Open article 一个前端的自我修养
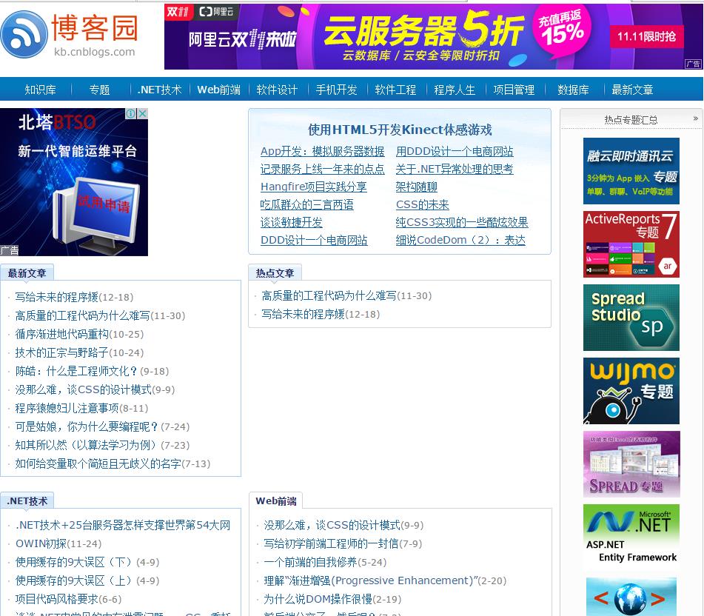The height and width of the screenshot is (616, 704). (x=310, y=562)
